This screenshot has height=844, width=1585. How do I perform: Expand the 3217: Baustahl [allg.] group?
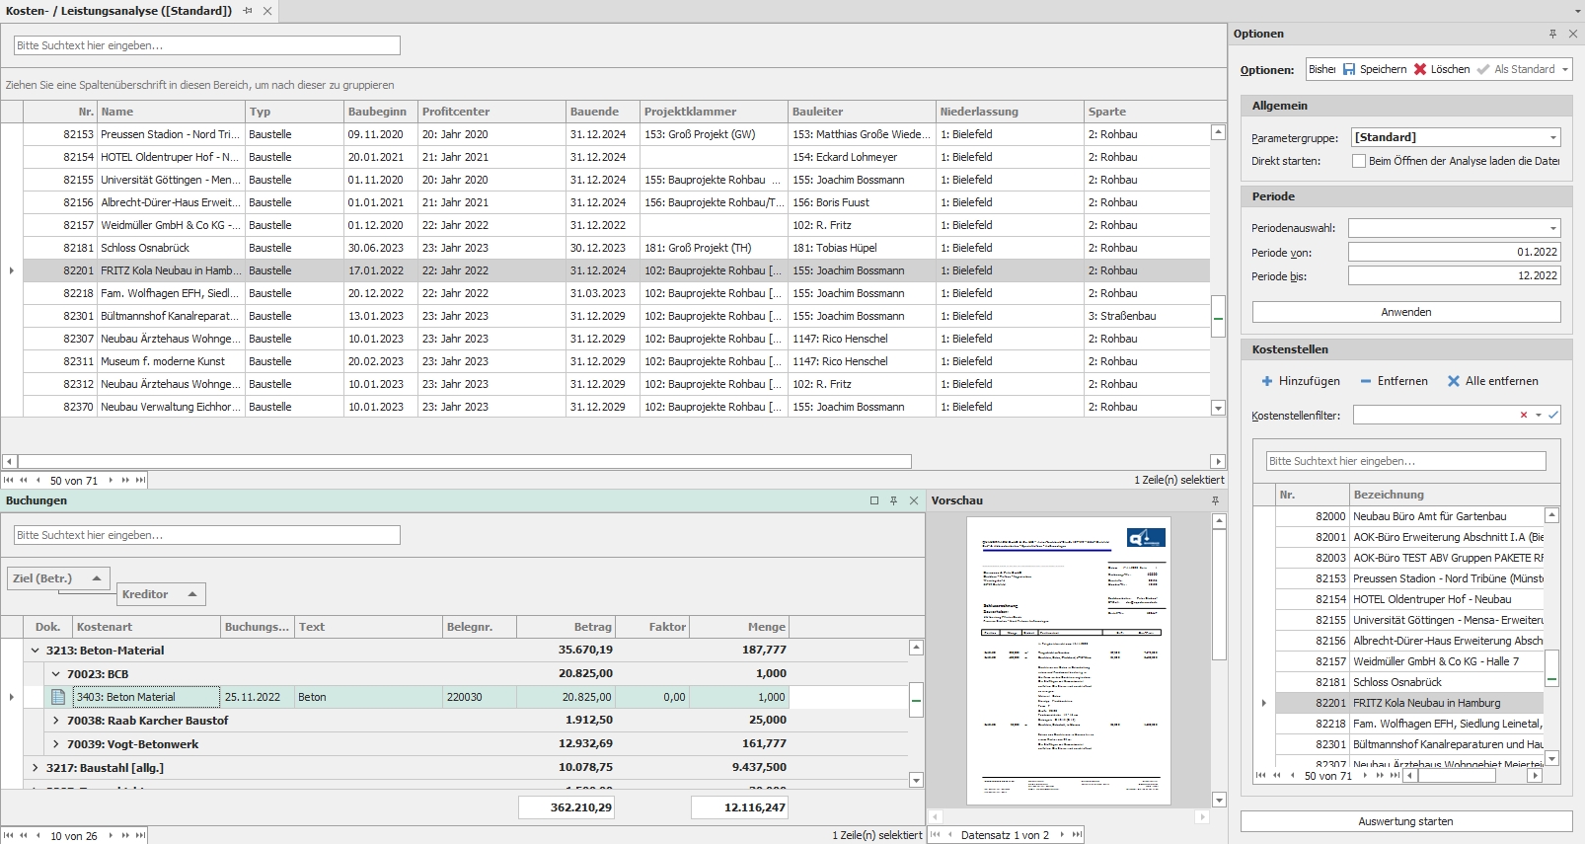[x=36, y=768]
